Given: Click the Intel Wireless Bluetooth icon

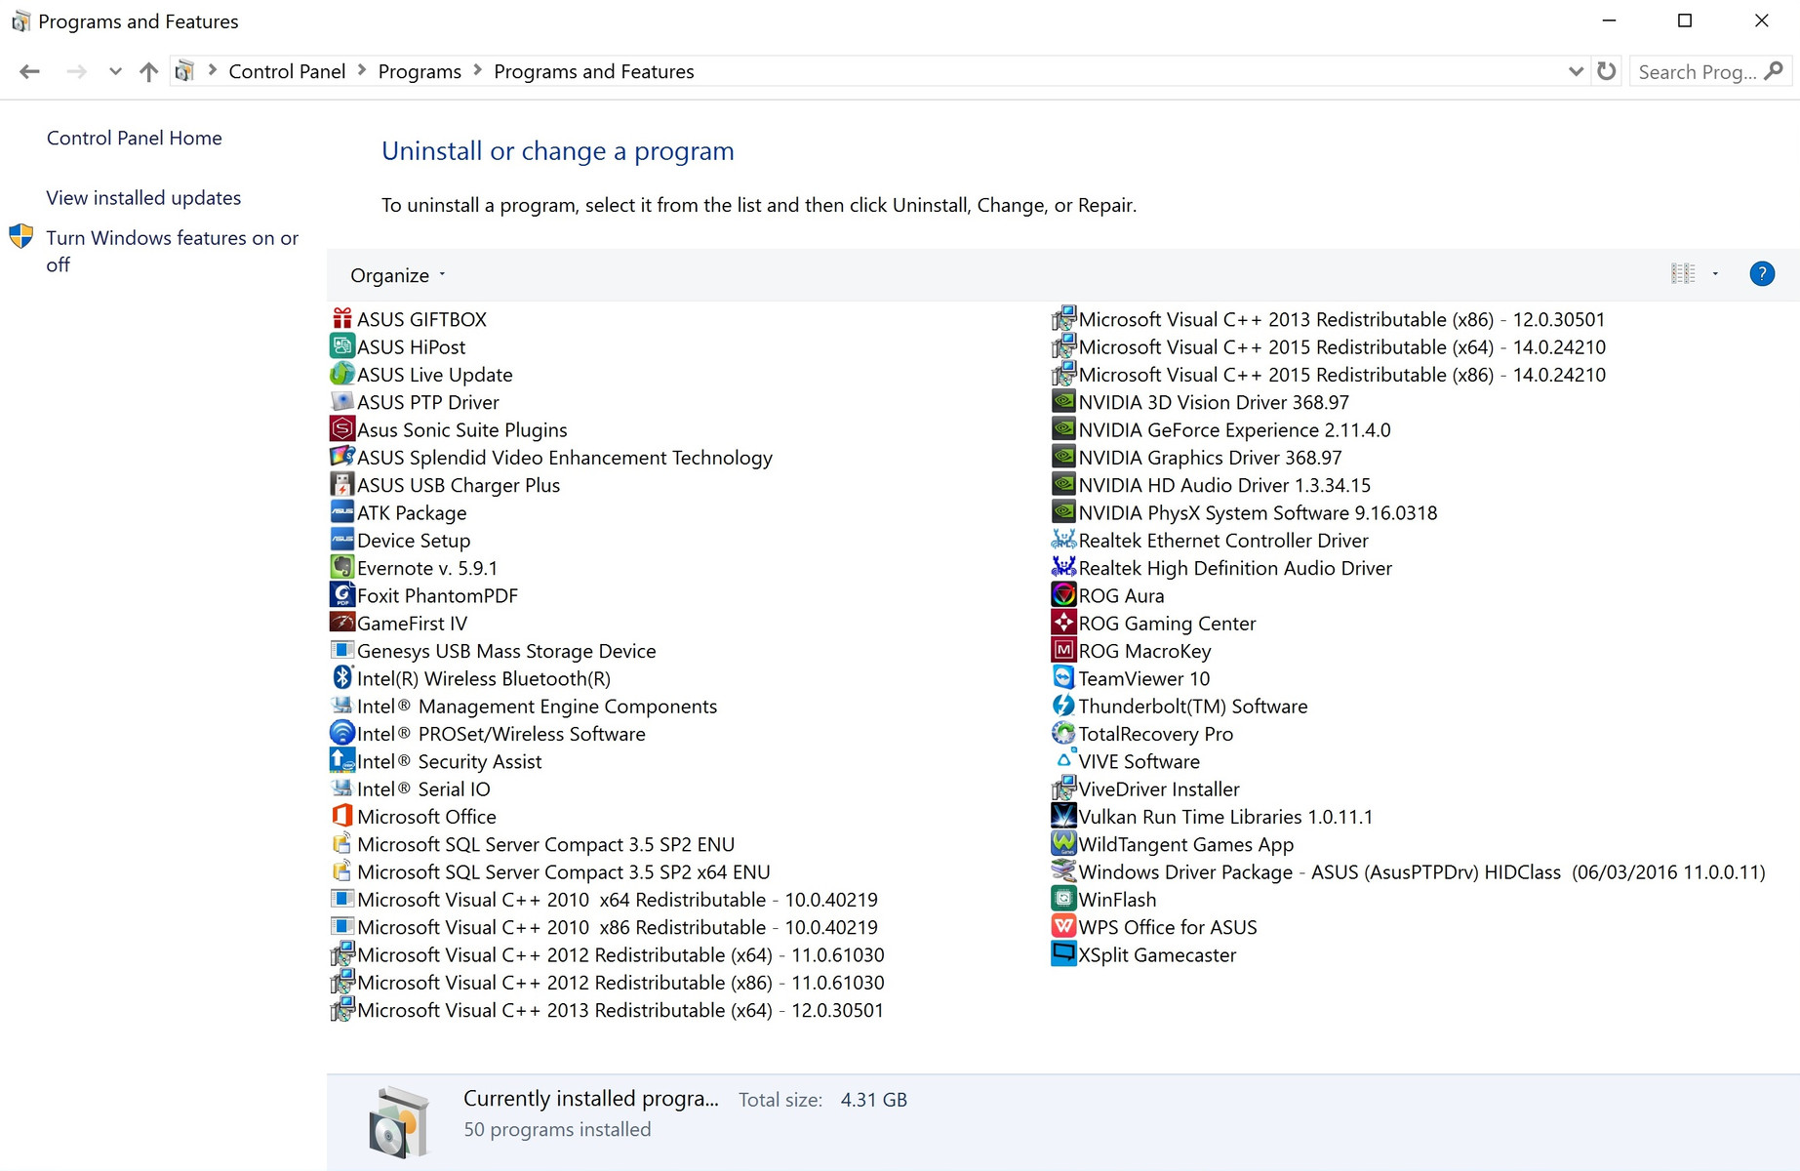Looking at the screenshot, I should (x=341, y=678).
